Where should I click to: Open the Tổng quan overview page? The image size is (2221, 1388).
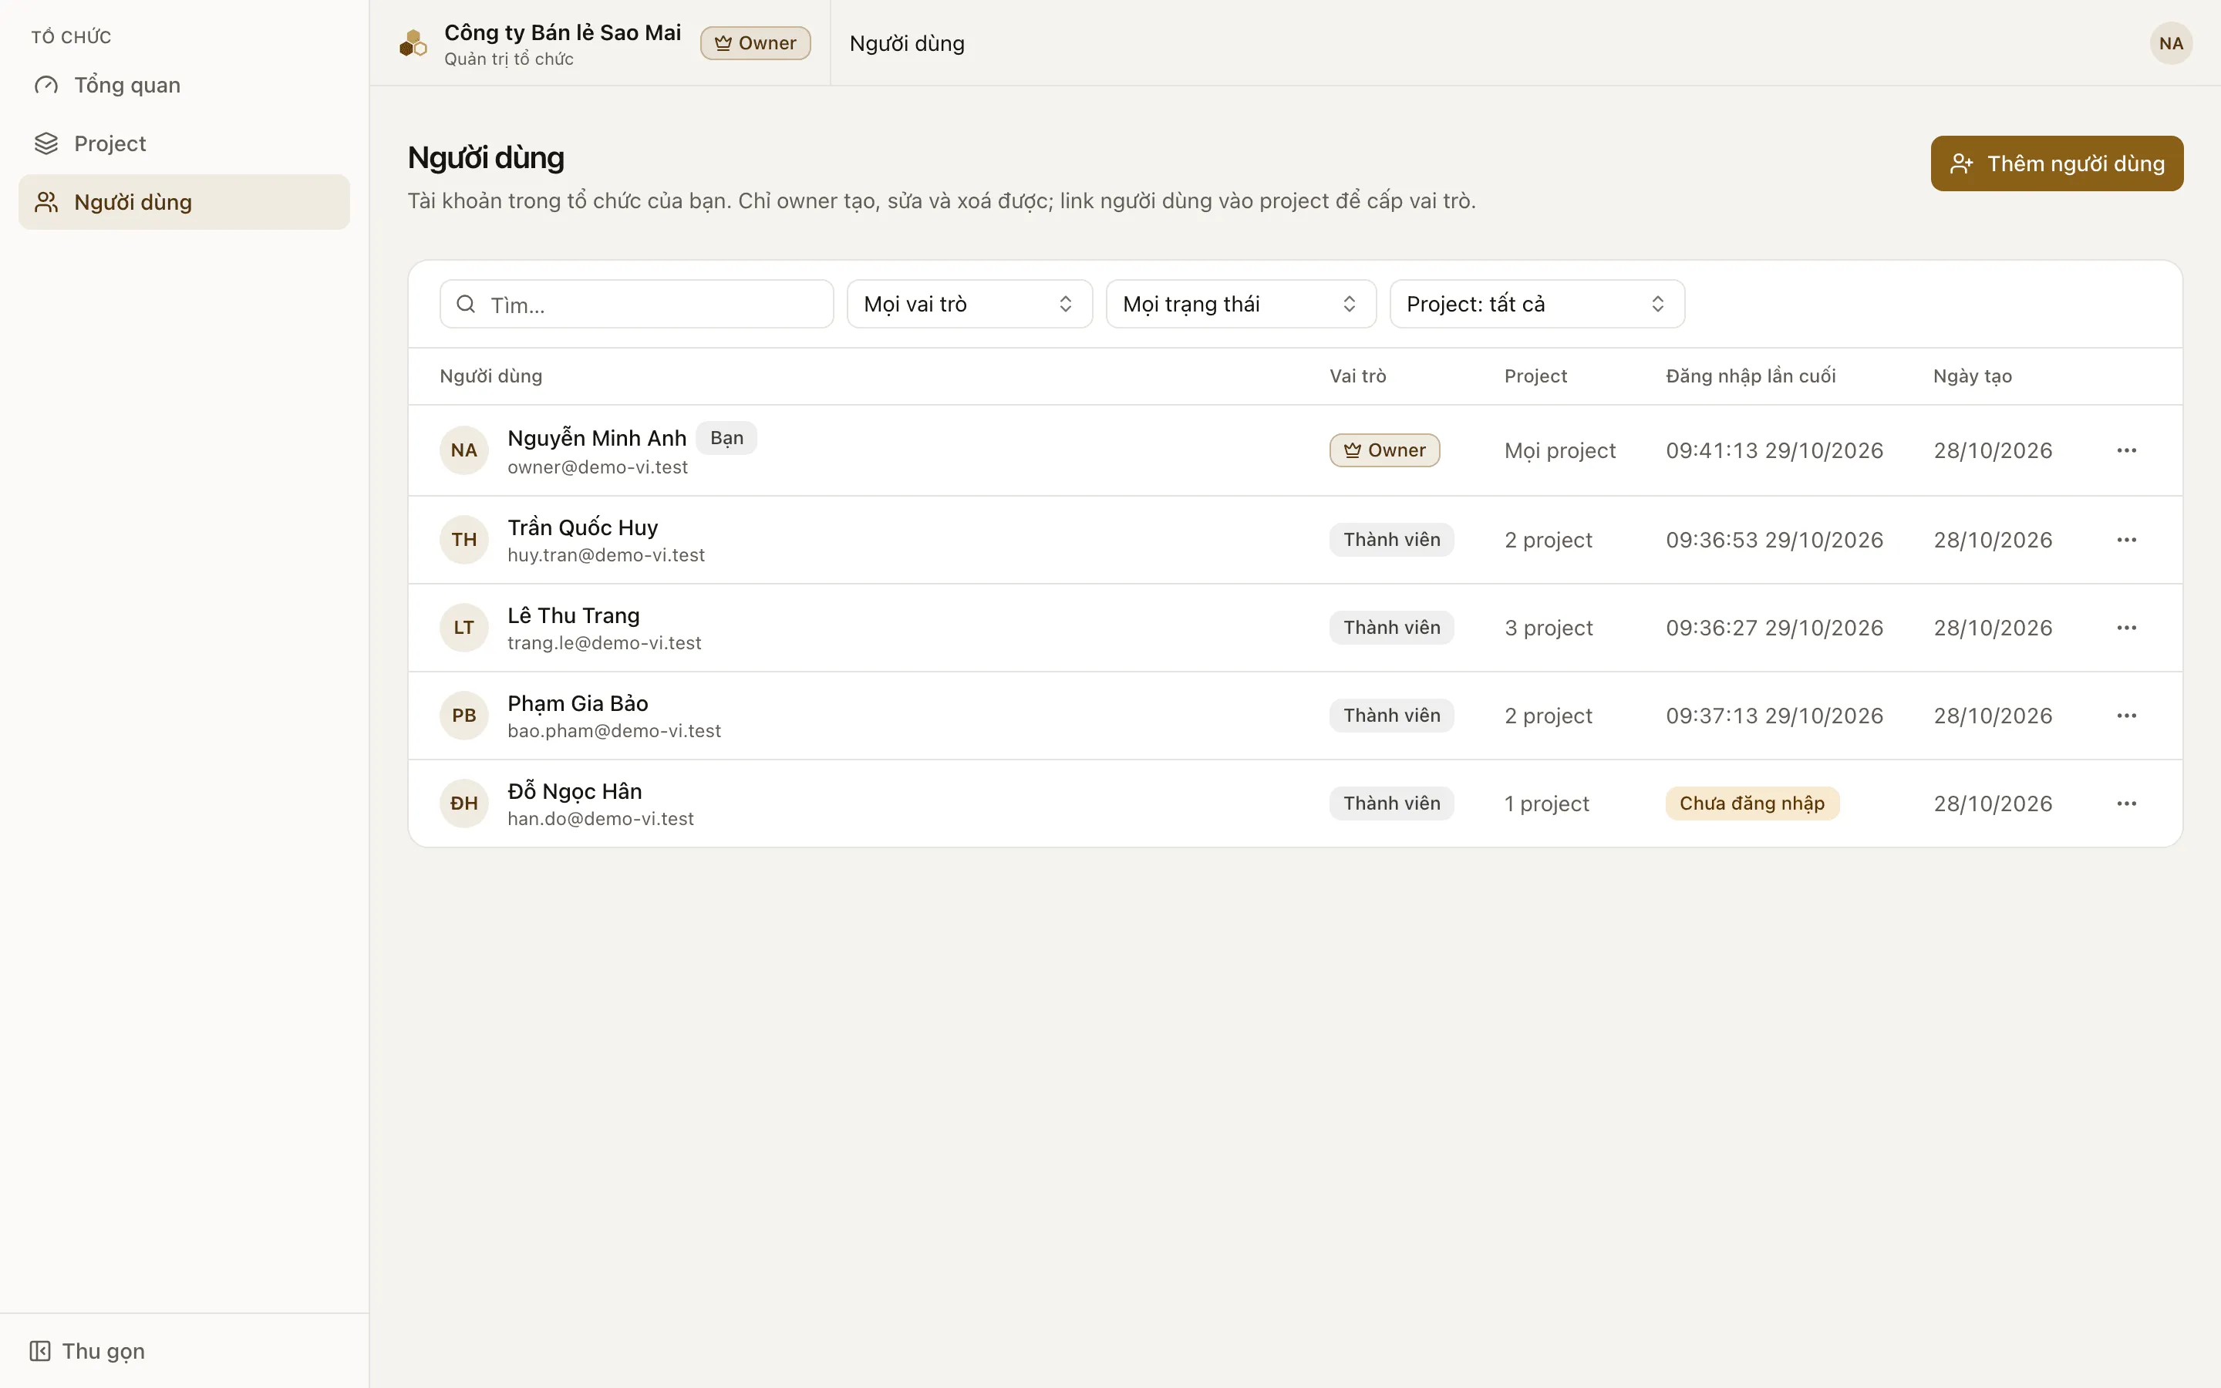(184, 86)
